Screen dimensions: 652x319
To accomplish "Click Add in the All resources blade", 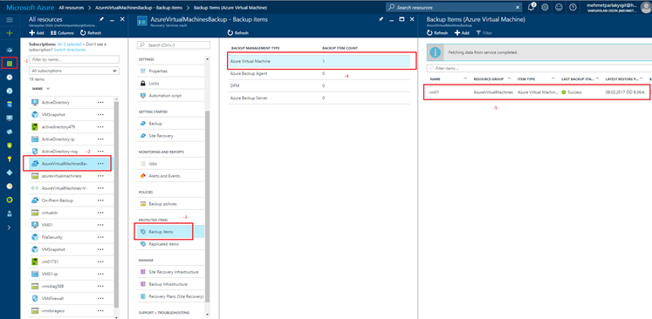I will coord(37,33).
